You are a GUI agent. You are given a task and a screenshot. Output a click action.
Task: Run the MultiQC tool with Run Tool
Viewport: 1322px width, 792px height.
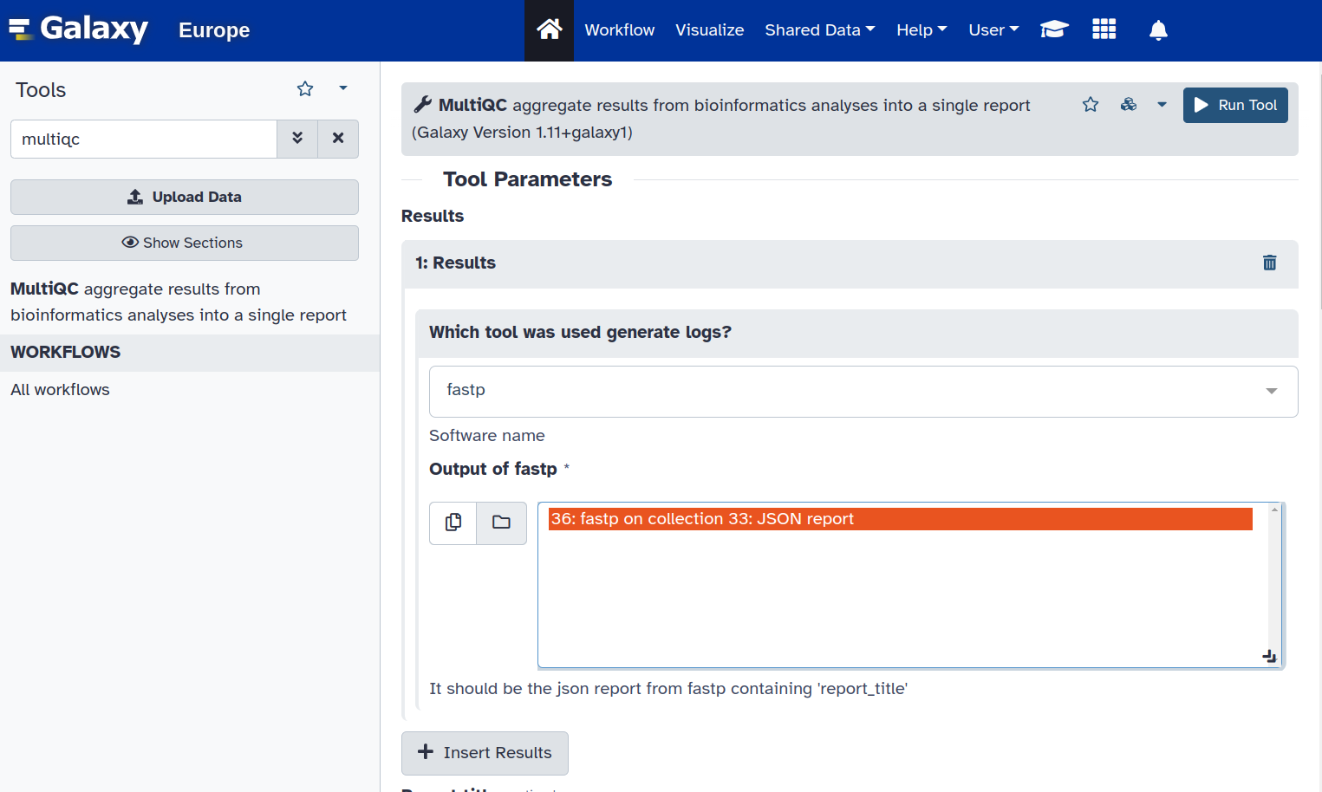point(1235,105)
